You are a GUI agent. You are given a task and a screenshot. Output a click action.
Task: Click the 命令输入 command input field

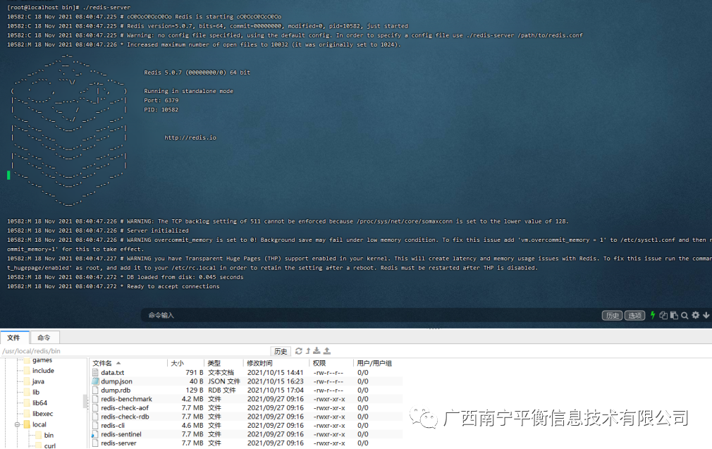click(370, 315)
